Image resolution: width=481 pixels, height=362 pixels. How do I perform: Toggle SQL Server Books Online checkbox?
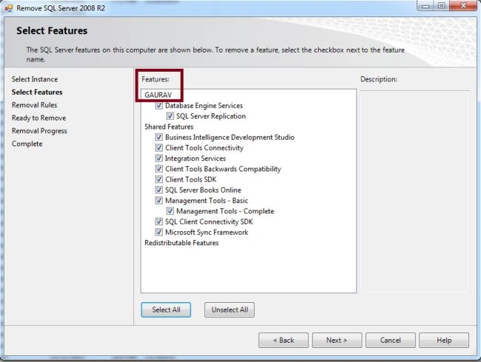(x=159, y=190)
